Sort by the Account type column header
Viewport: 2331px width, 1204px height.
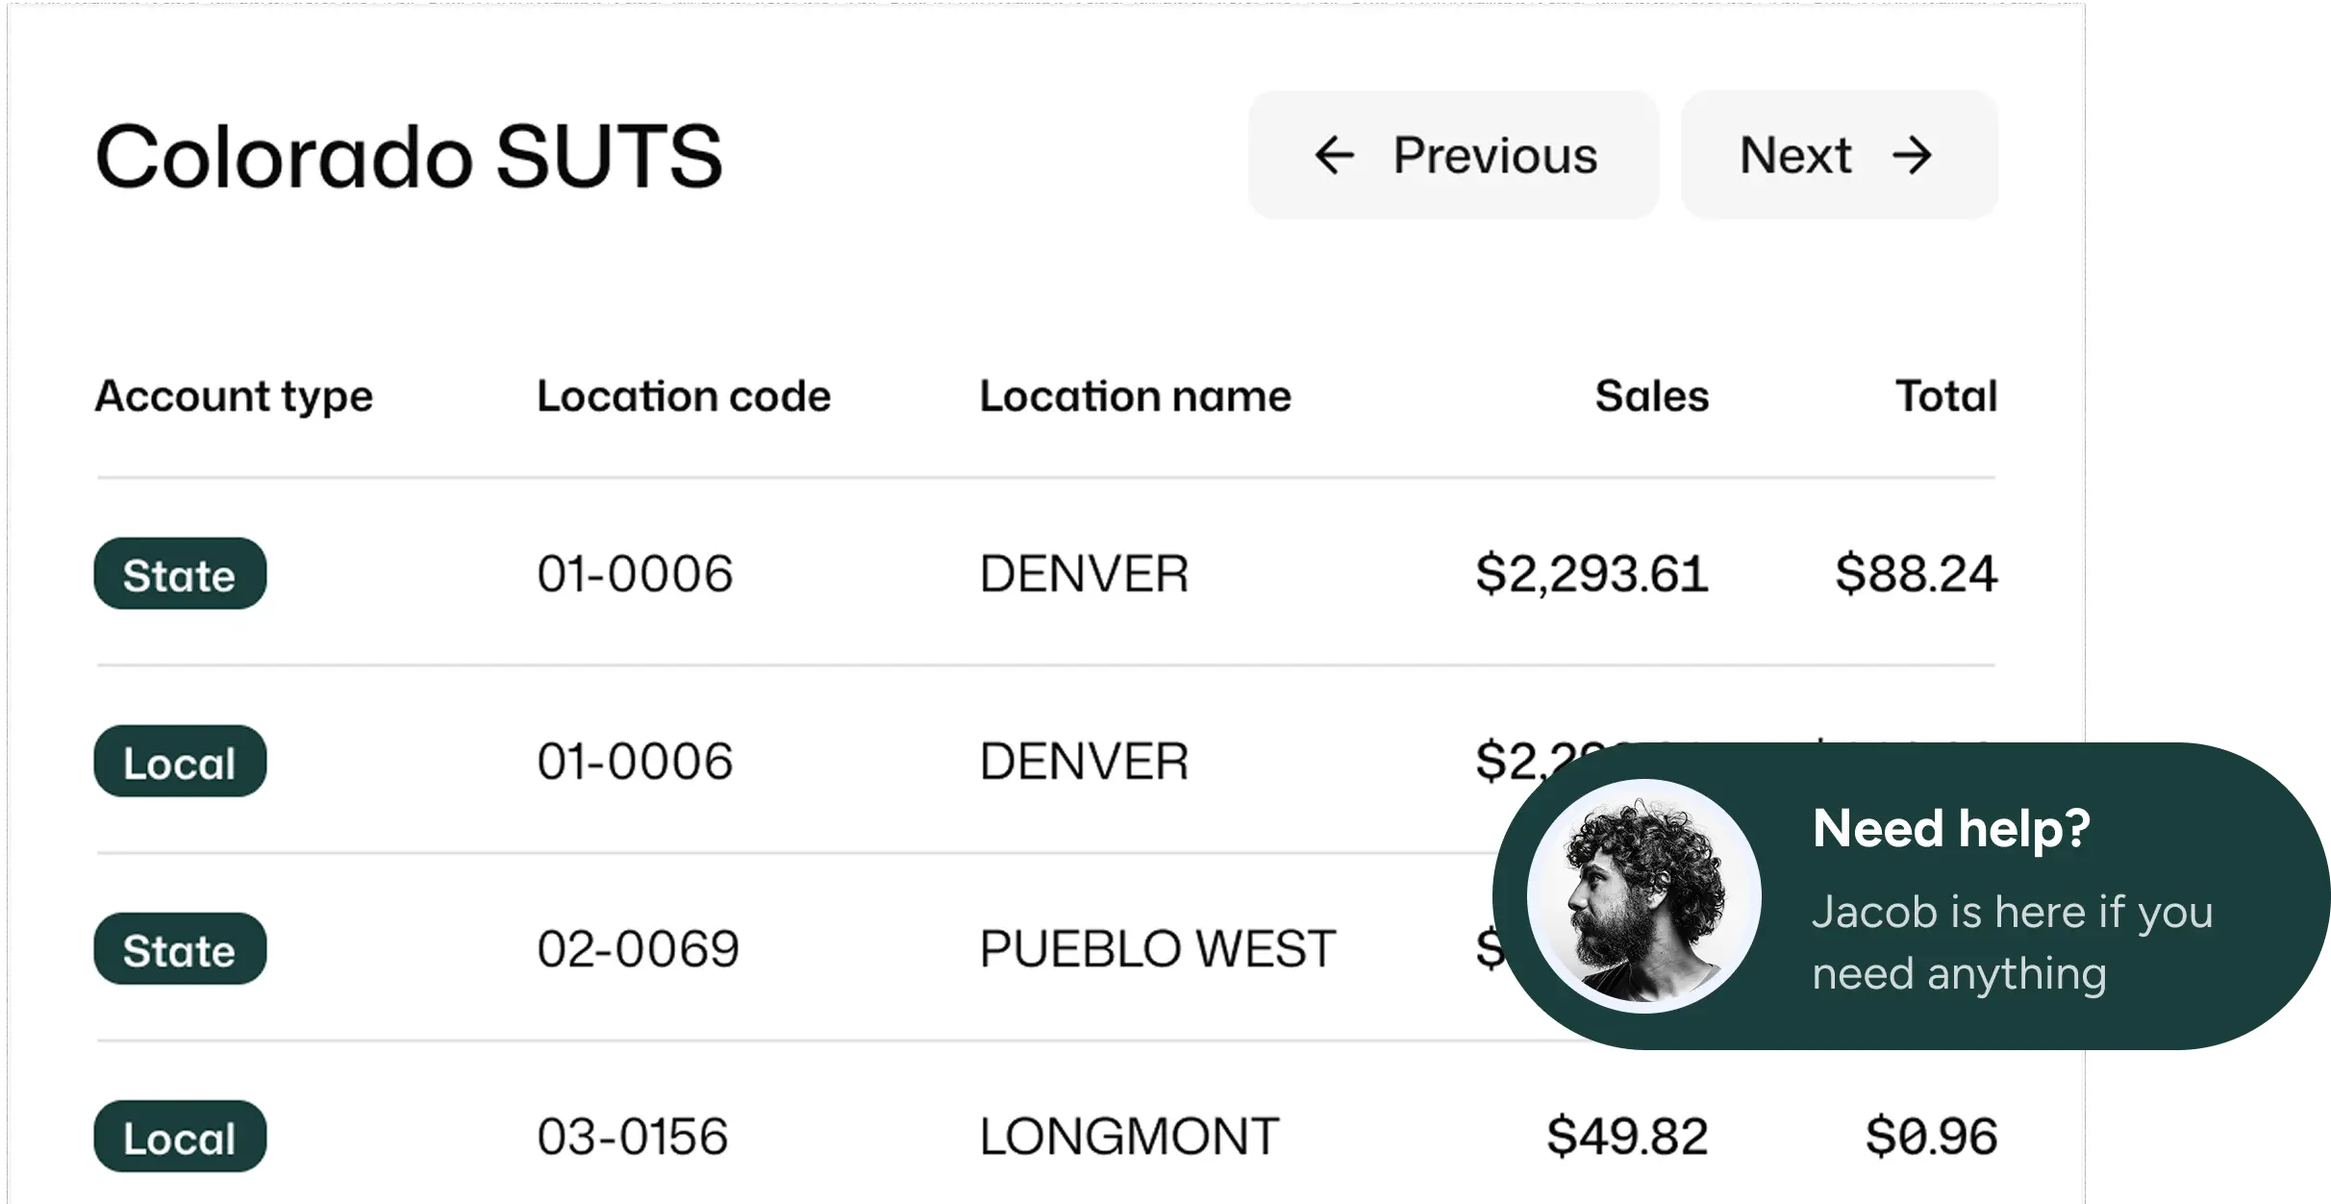point(234,396)
